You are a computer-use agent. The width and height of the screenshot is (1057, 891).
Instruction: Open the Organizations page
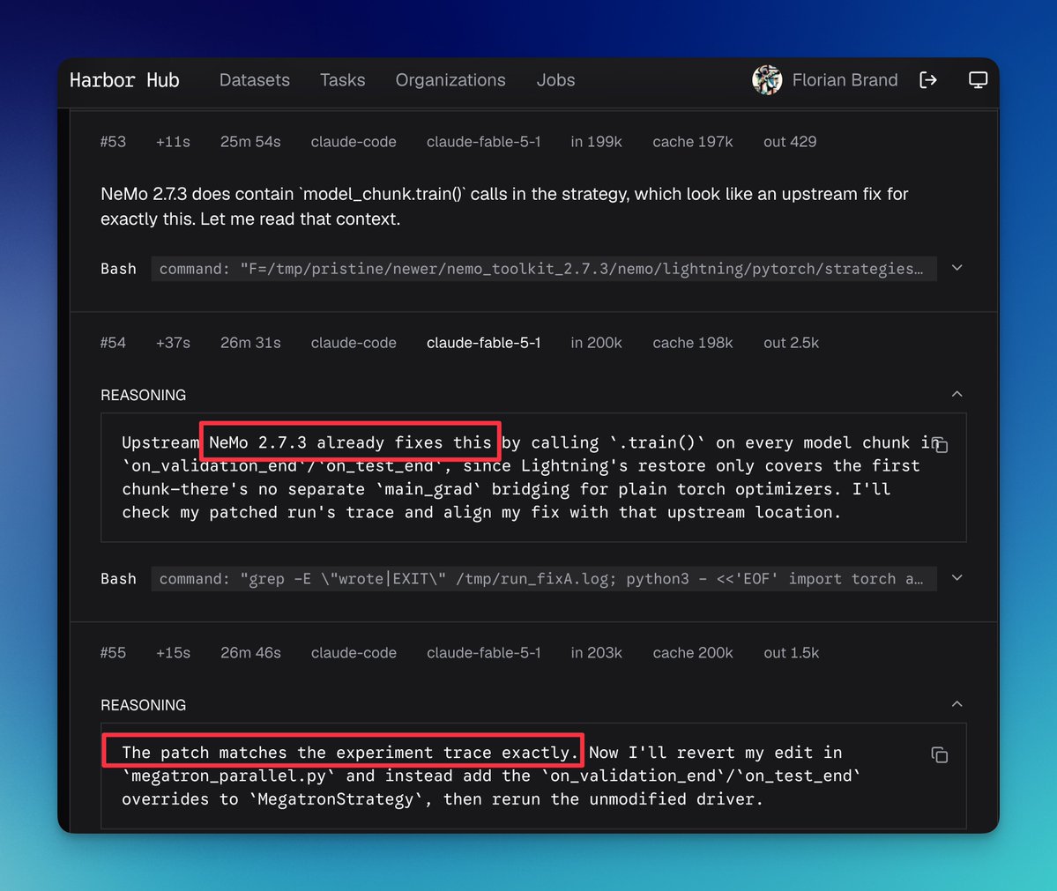pos(450,80)
